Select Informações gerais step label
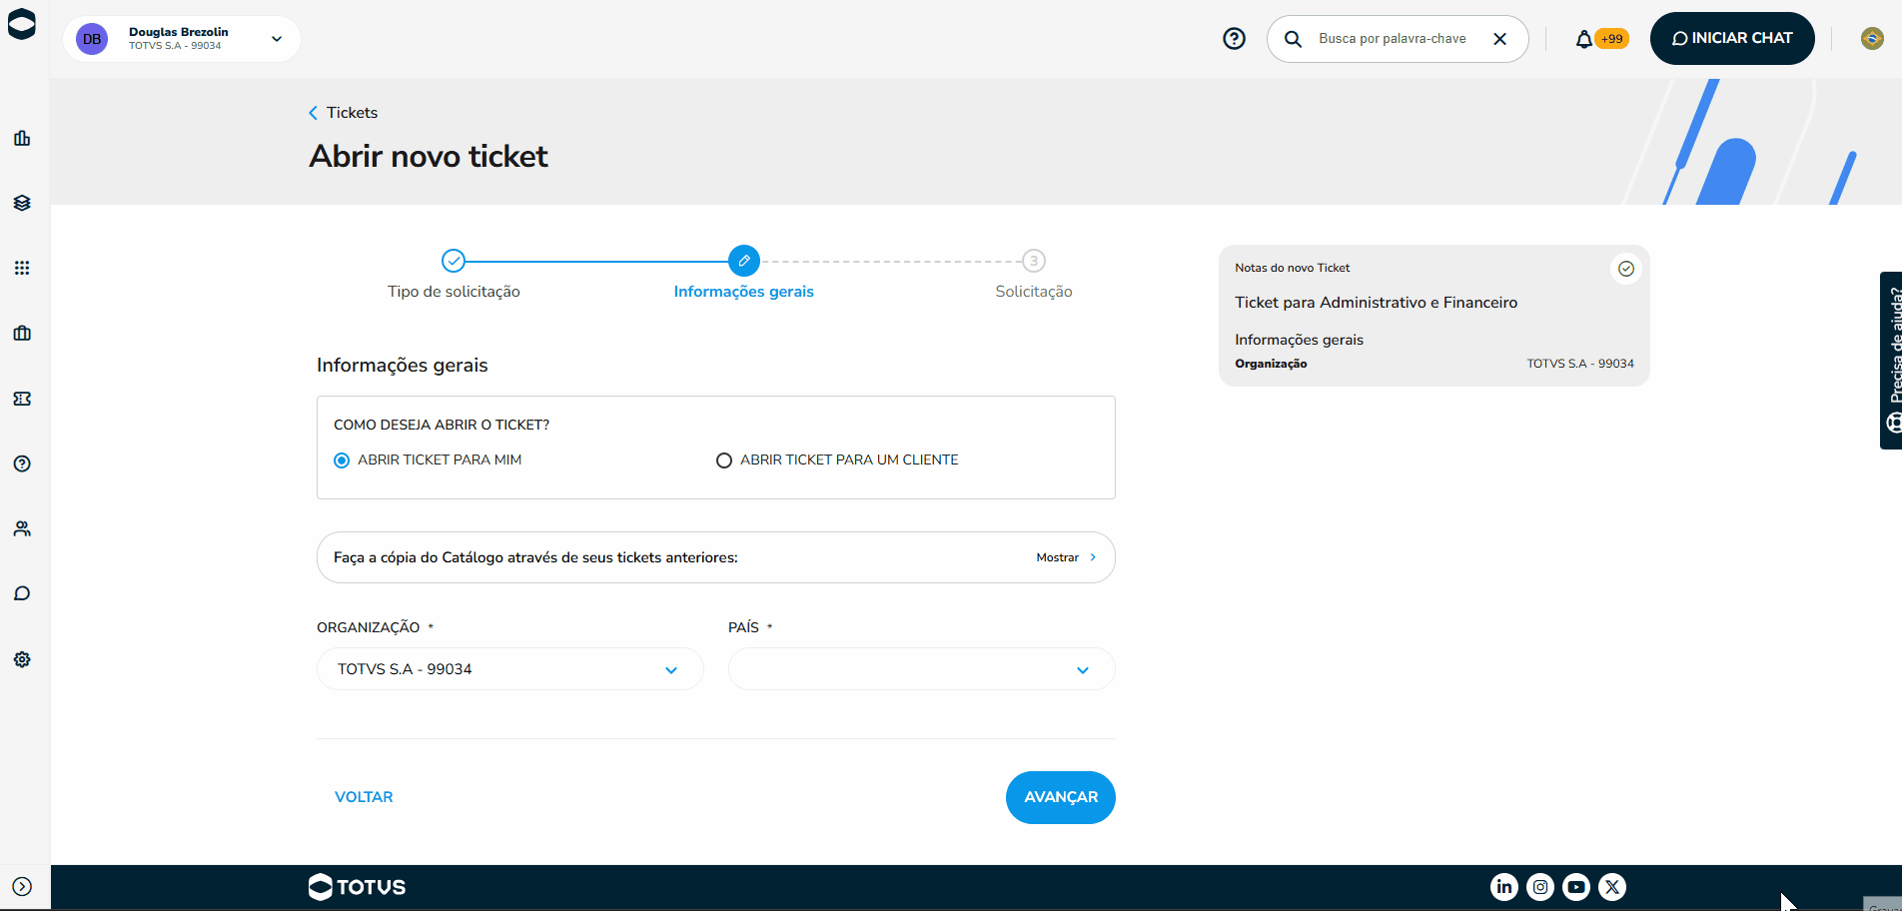This screenshot has width=1902, height=911. (744, 292)
